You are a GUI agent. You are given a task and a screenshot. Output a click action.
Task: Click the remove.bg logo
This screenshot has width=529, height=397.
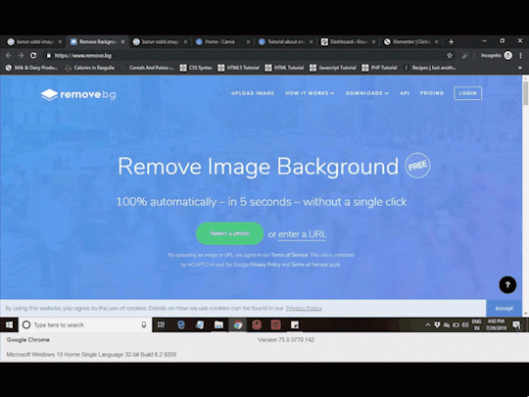78,94
